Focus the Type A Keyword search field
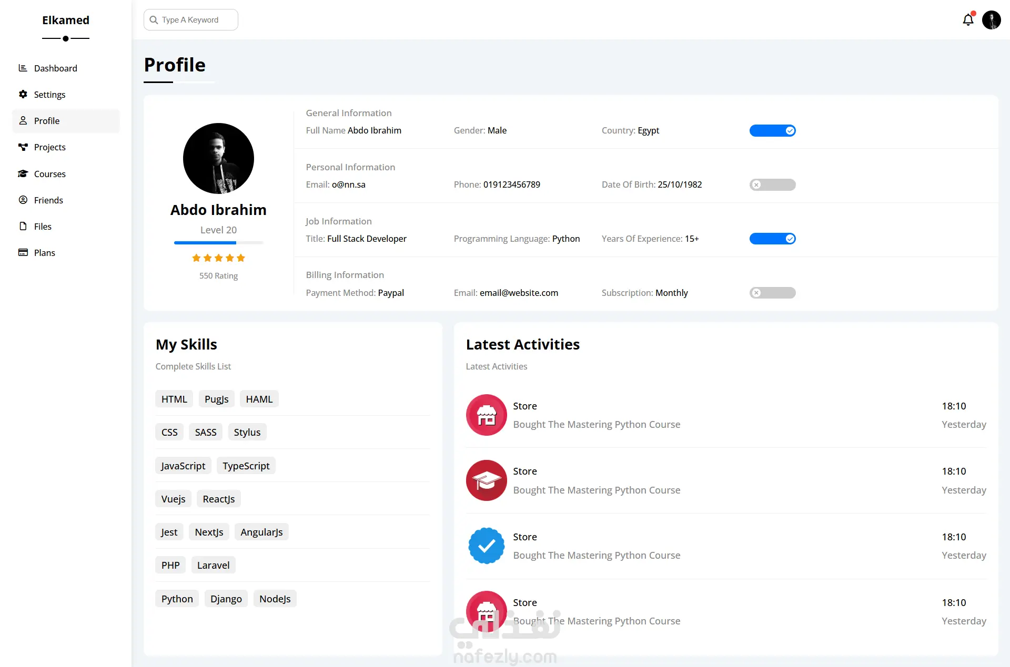 click(196, 20)
